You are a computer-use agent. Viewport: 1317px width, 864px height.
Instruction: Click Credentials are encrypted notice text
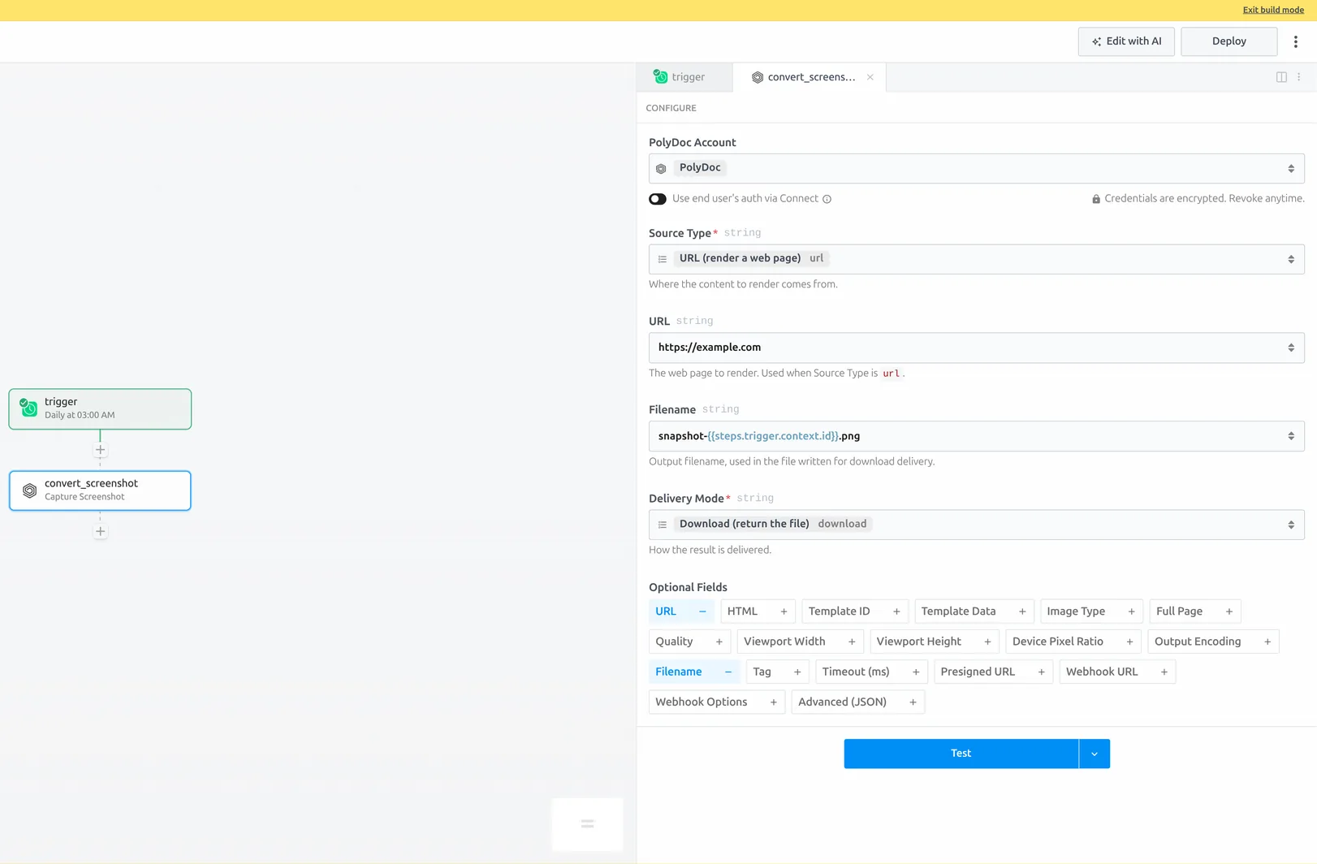tap(1204, 199)
